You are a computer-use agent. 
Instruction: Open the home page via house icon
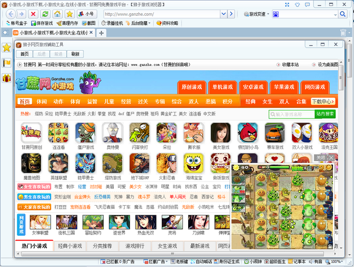pyautogui.click(x=57, y=14)
